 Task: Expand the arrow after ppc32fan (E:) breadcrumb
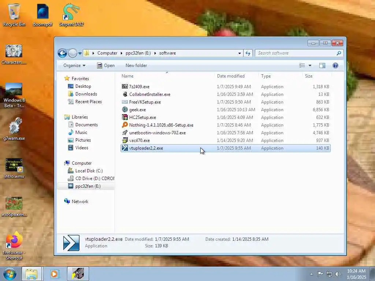pos(155,53)
